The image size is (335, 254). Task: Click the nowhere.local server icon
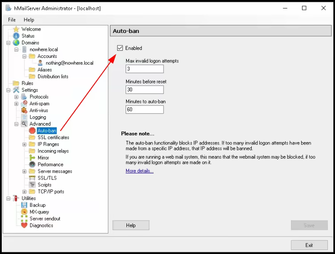click(x=25, y=49)
